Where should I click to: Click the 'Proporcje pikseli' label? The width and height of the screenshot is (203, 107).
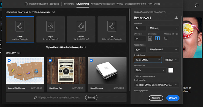(141, 90)
